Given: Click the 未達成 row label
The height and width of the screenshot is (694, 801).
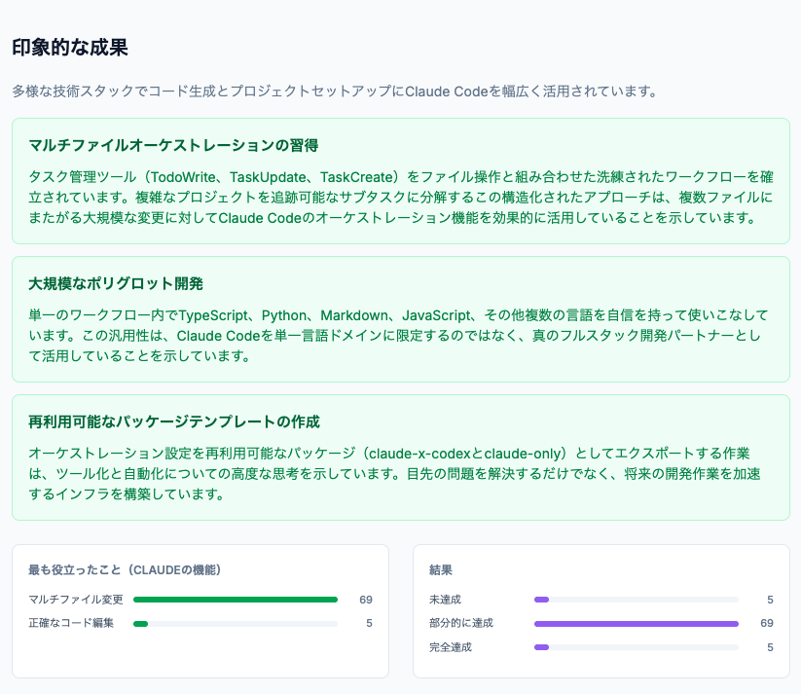Looking at the screenshot, I should pyautogui.click(x=446, y=600).
